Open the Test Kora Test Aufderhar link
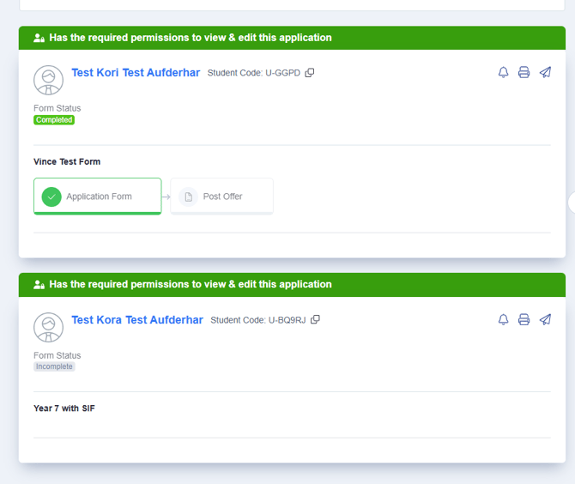 (137, 320)
